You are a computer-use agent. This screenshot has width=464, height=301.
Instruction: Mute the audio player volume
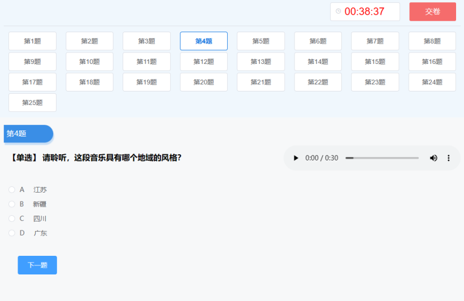433,158
